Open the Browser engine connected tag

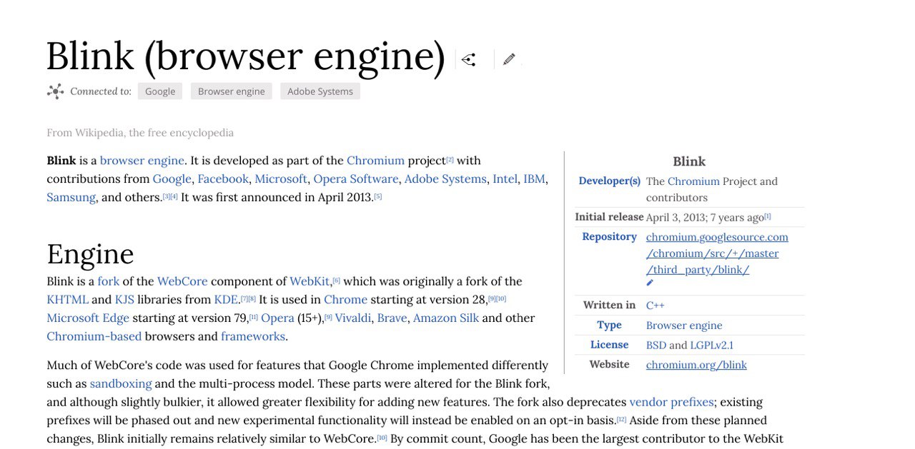click(232, 91)
